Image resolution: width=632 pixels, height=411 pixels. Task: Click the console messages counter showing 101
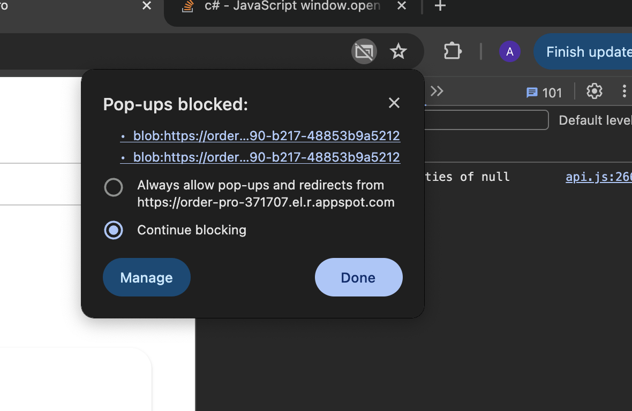[544, 92]
